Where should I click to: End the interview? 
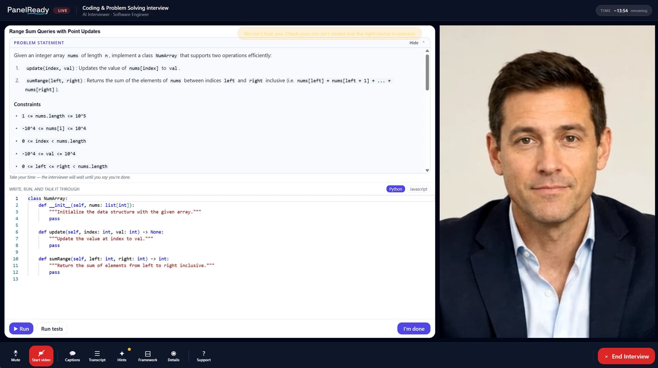(626, 356)
